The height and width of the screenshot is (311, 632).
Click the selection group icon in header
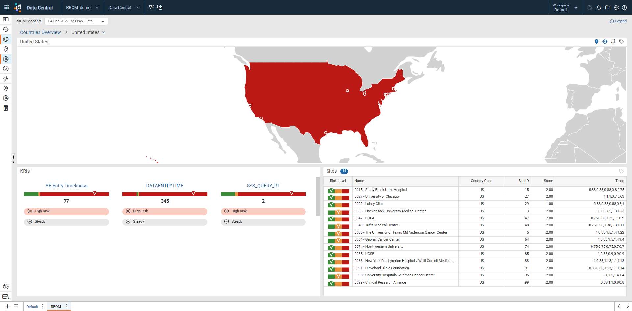coord(160,7)
